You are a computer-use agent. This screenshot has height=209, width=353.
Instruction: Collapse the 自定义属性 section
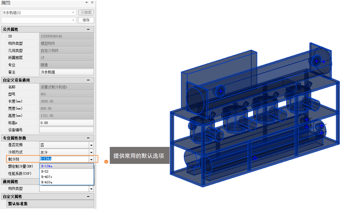pos(88,197)
